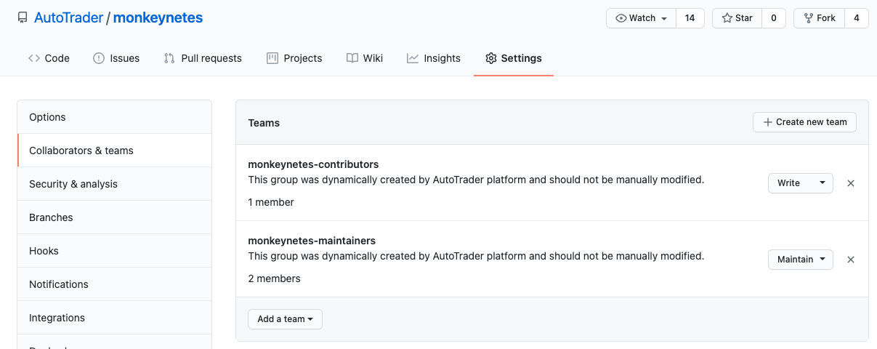The width and height of the screenshot is (877, 349).
Task: View the 4 forks count
Action: 857,18
